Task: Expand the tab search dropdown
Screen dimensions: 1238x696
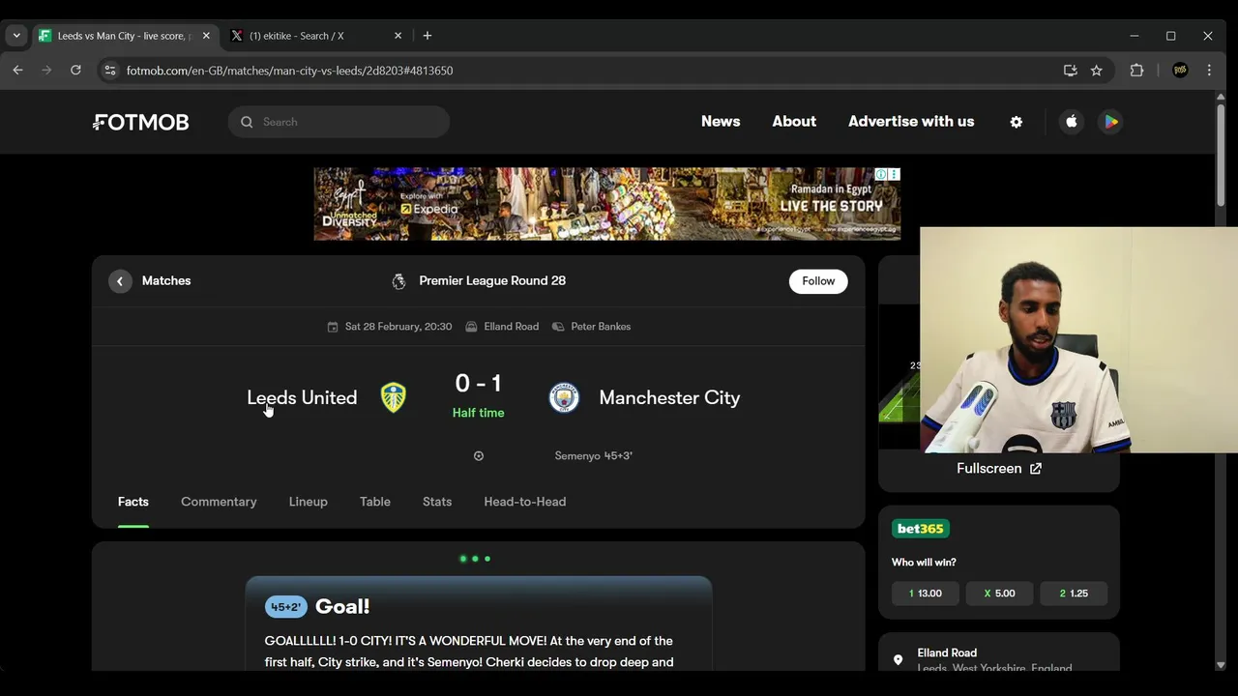Action: coord(16,36)
